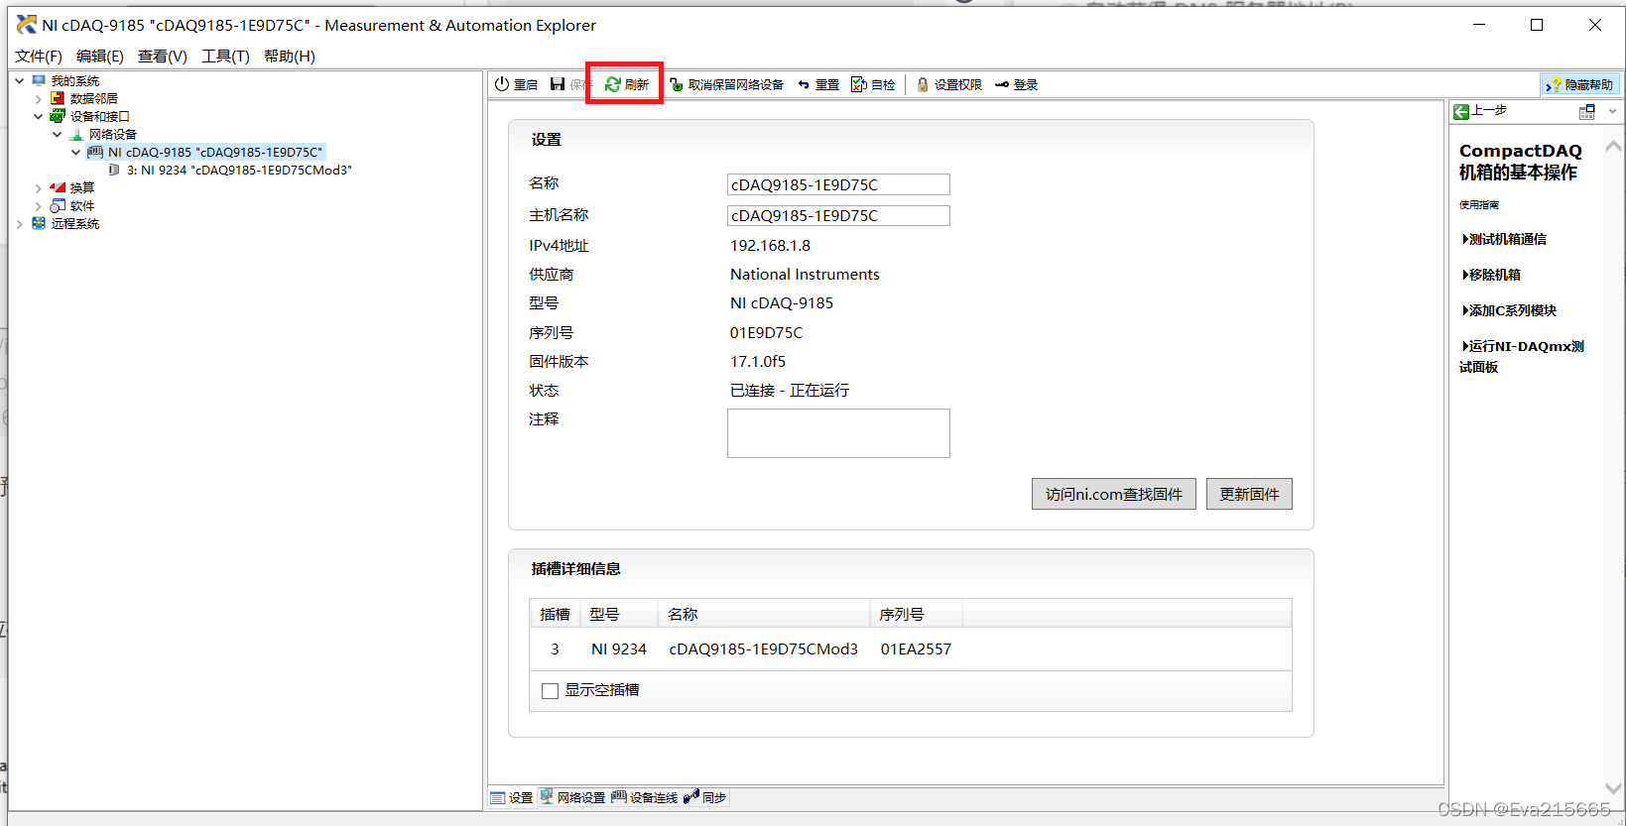Expand the 软件 tree node

38,205
